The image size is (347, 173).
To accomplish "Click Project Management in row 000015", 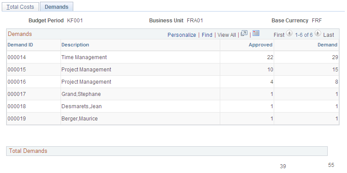I will coord(86,70).
